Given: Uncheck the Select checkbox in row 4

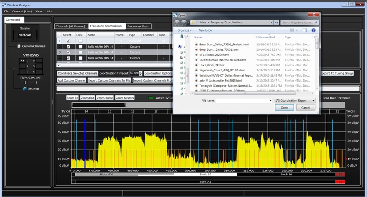Looking at the screenshot, I should pyautogui.click(x=68, y=58).
